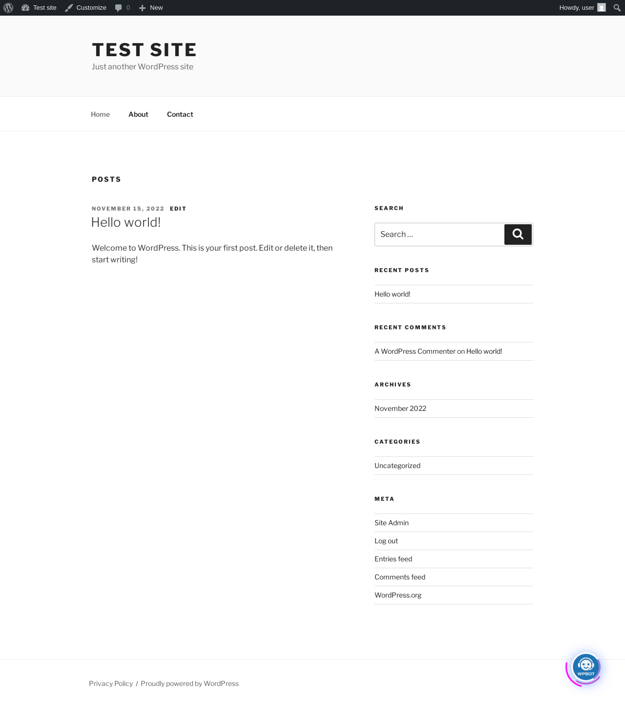The image size is (625, 706).
Task: Click the Customize paintbrush icon
Action: coord(69,8)
